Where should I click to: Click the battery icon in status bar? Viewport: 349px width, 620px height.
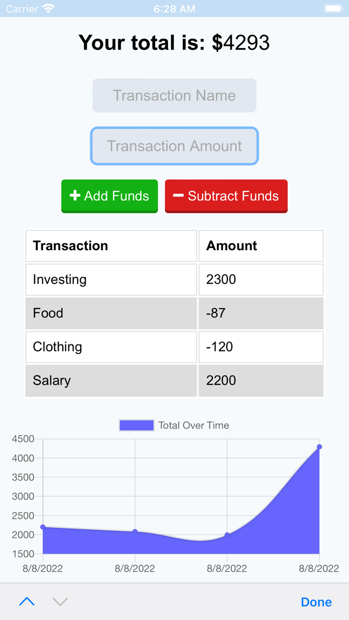333,8
